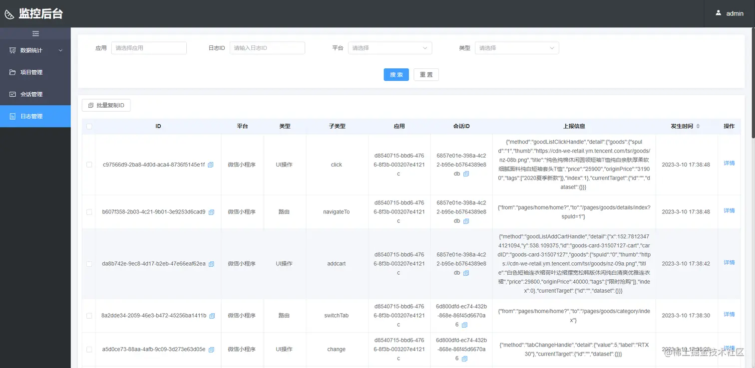Viewport: 755px width, 368px height.
Task: Copy the session ID in the navigateTo row
Action: tap(466, 221)
